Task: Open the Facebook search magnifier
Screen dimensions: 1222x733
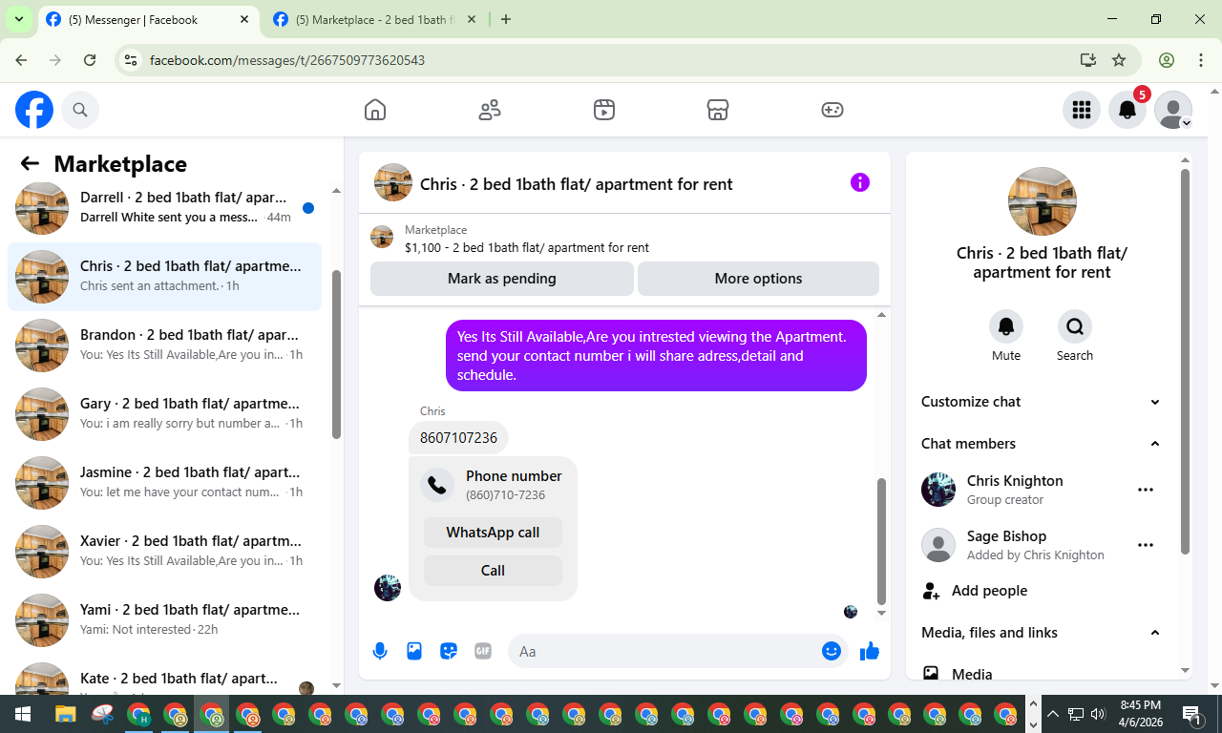Action: pos(80,110)
